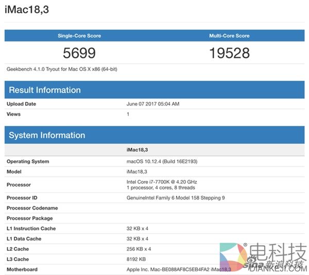Select the multi-core value 19528
The width and height of the screenshot is (309, 275).
tap(229, 53)
